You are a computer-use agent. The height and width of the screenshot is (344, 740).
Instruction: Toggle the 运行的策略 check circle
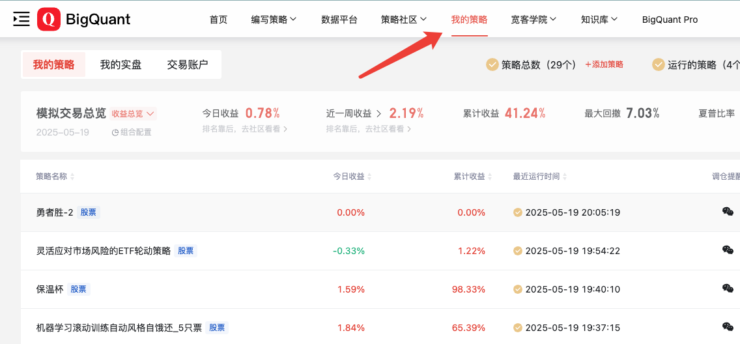coord(658,64)
